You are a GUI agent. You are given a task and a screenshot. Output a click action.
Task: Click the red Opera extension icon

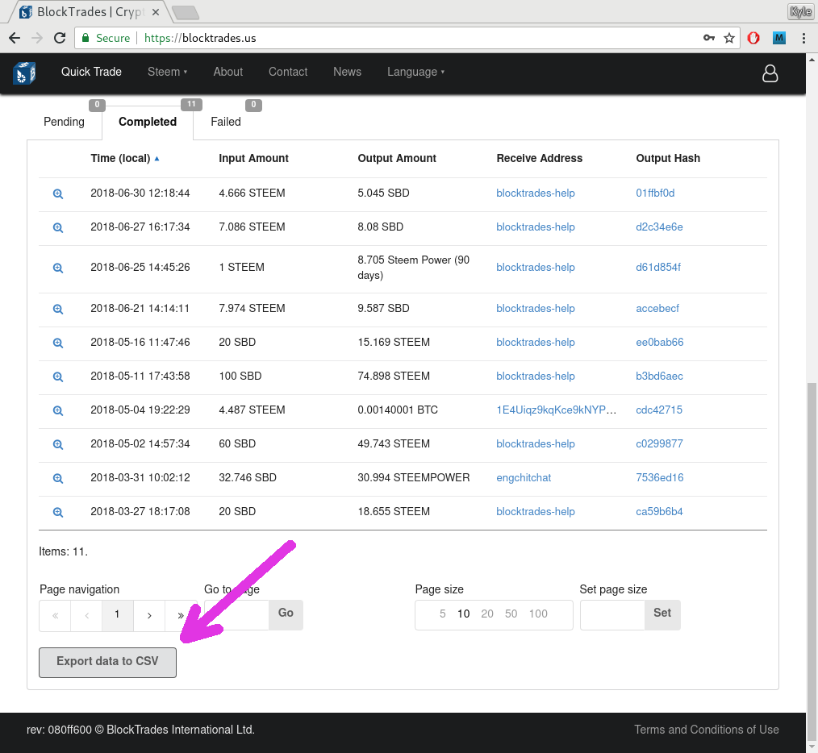[x=753, y=38]
